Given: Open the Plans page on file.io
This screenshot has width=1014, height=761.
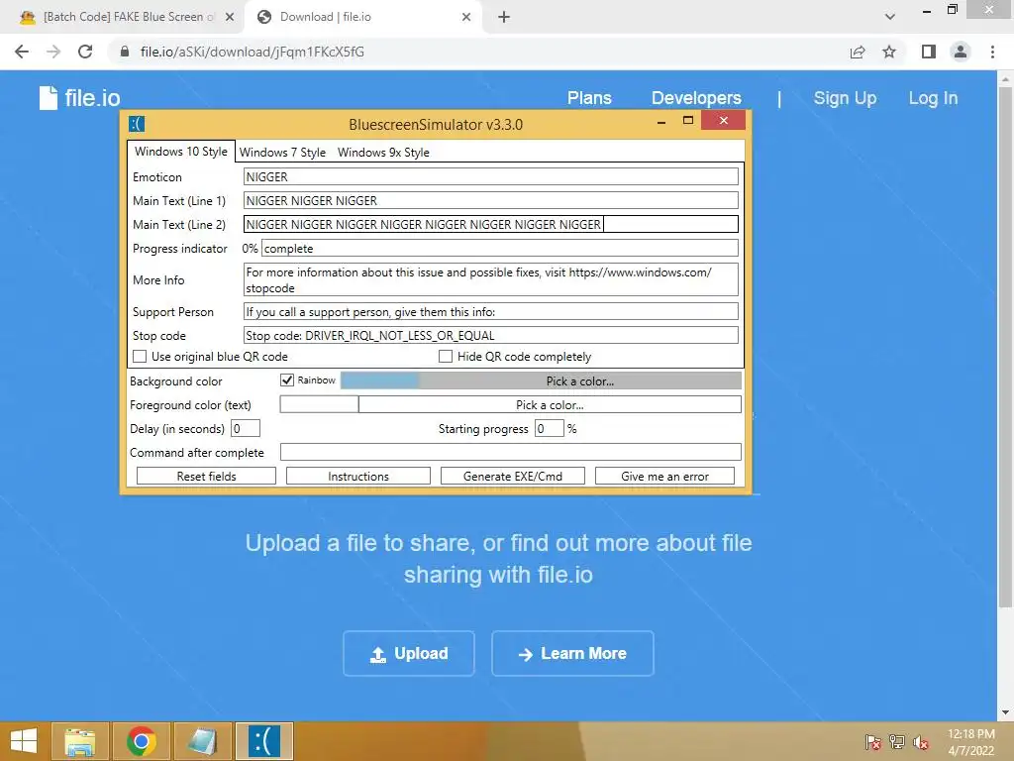Looking at the screenshot, I should (x=589, y=98).
